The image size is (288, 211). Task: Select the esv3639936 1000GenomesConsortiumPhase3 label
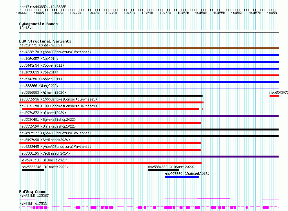coord(58,99)
